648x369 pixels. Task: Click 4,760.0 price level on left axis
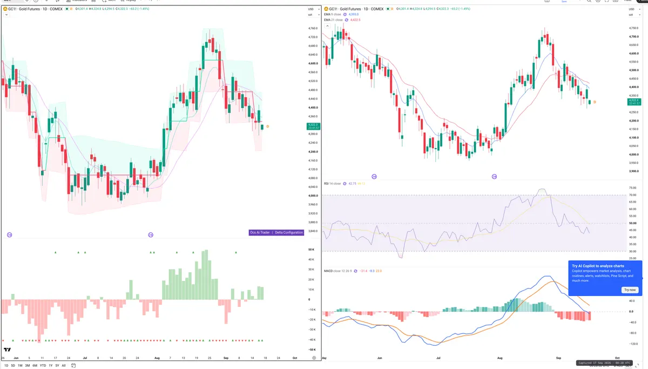313,28
